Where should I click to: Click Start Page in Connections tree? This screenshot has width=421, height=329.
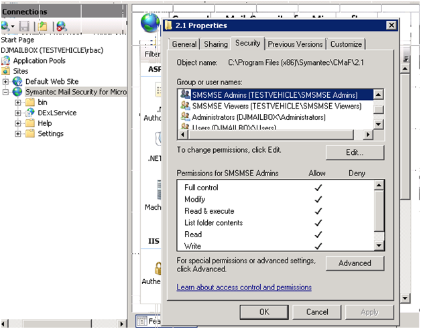click(17, 40)
